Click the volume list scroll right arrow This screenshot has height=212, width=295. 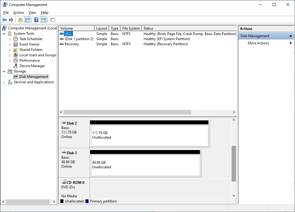234,112
